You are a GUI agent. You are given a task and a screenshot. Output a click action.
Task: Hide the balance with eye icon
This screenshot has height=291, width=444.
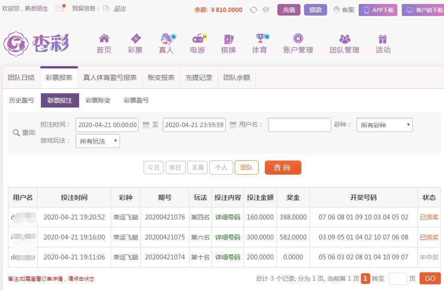click(266, 10)
